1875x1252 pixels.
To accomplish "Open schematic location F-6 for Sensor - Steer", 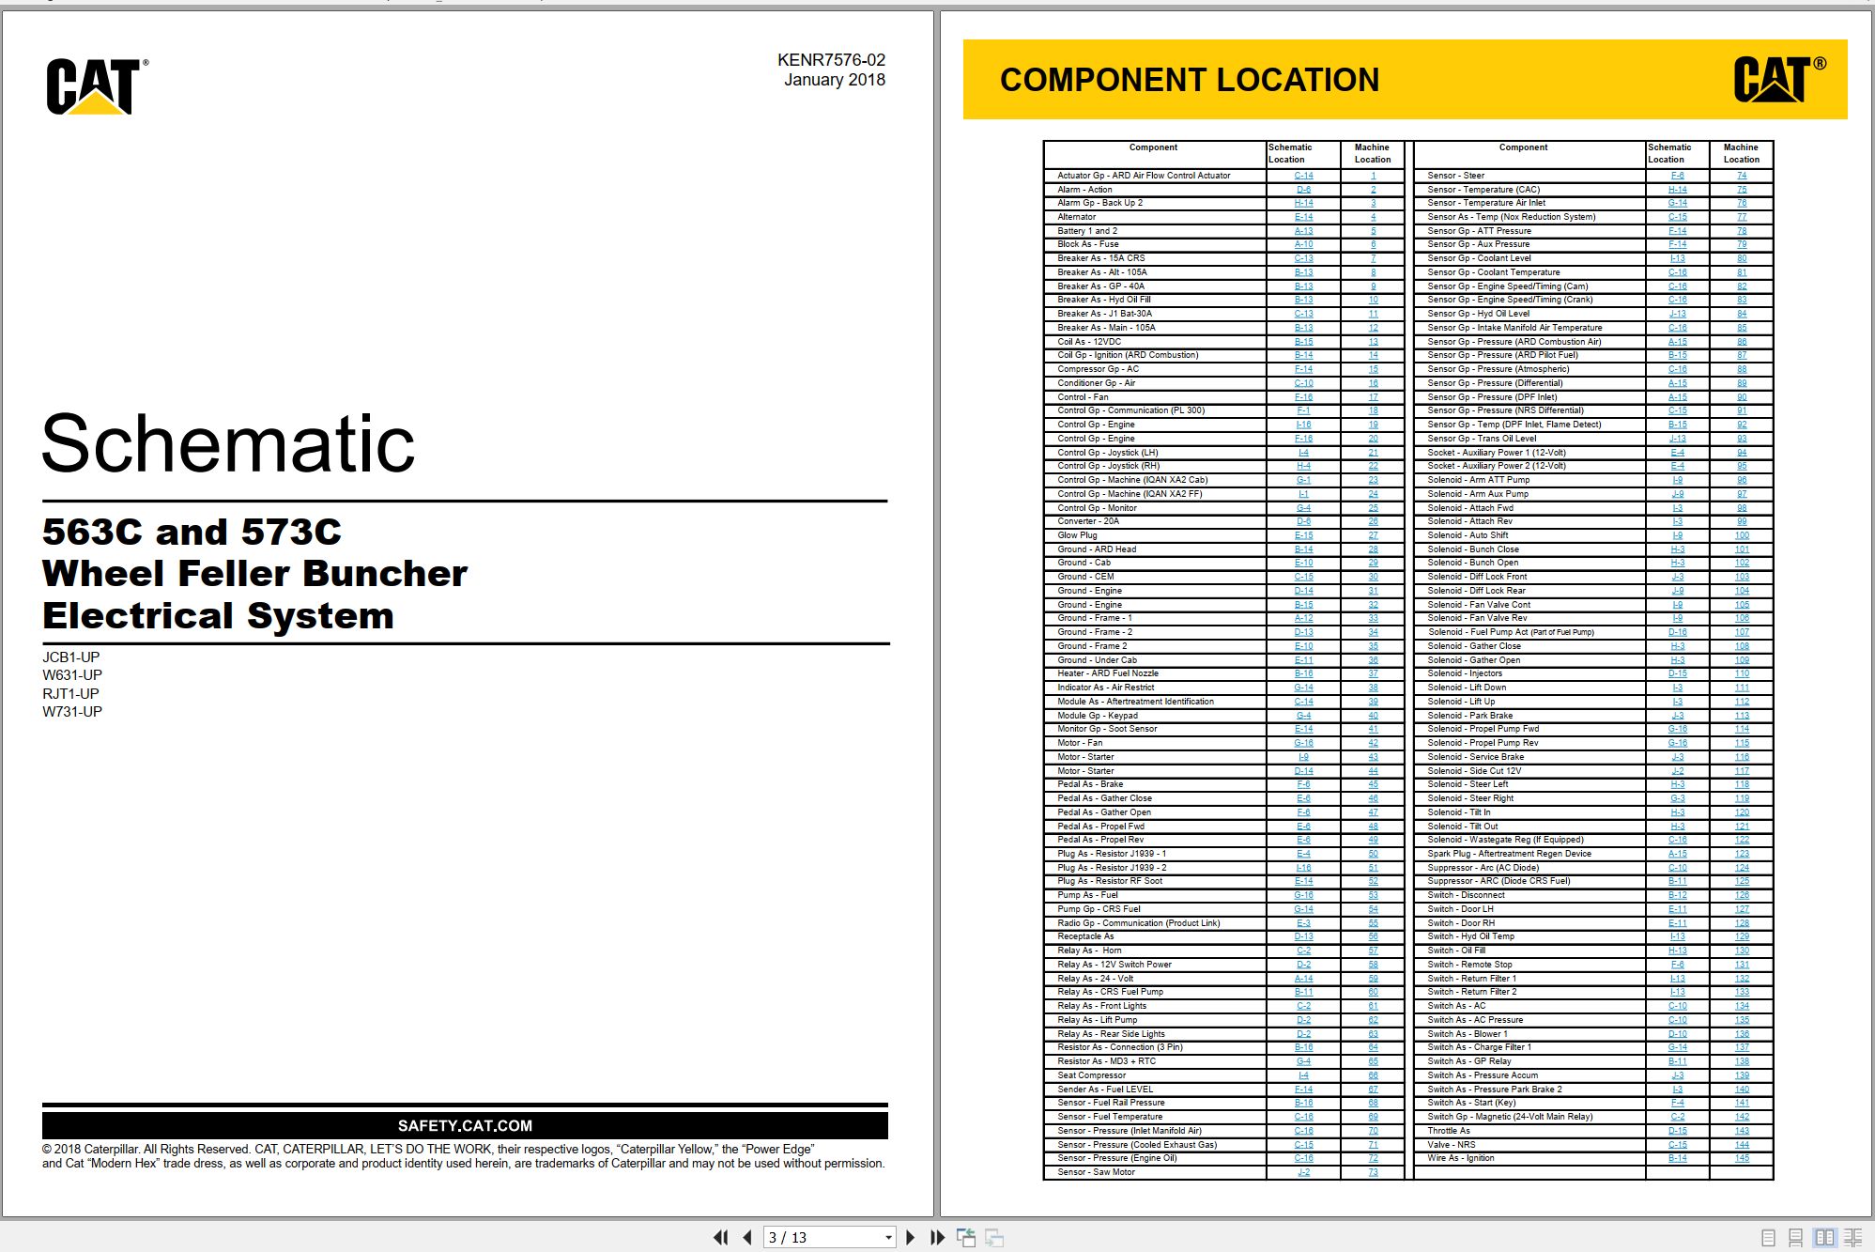I will 1677,176.
